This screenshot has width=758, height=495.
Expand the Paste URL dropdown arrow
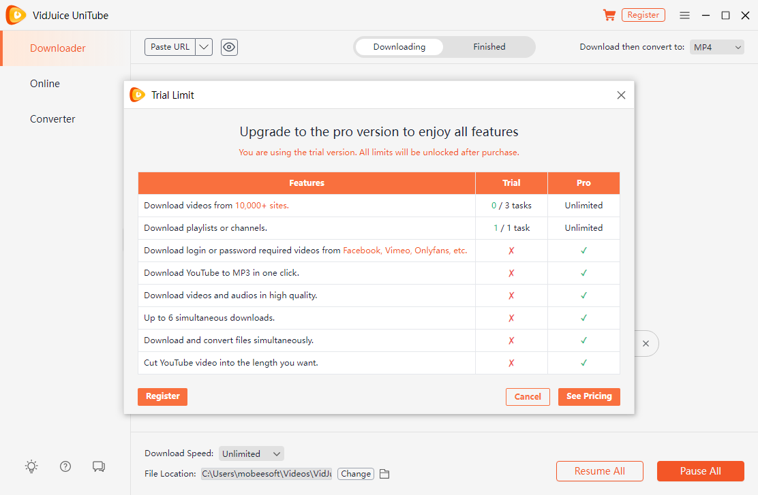pos(204,47)
